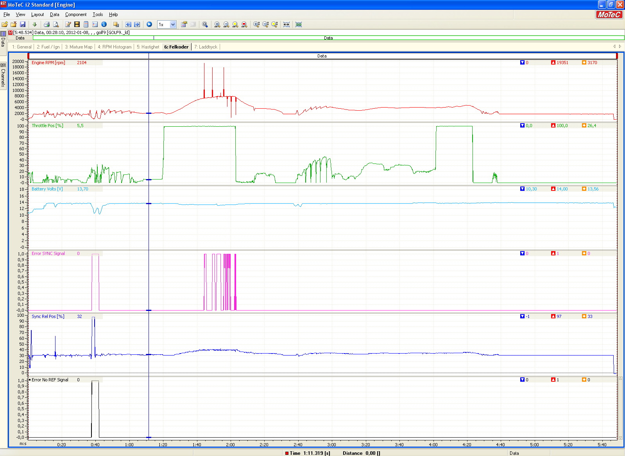Select the Battery Volts [V] channel label
This screenshot has height=456, width=625.
click(x=47, y=189)
